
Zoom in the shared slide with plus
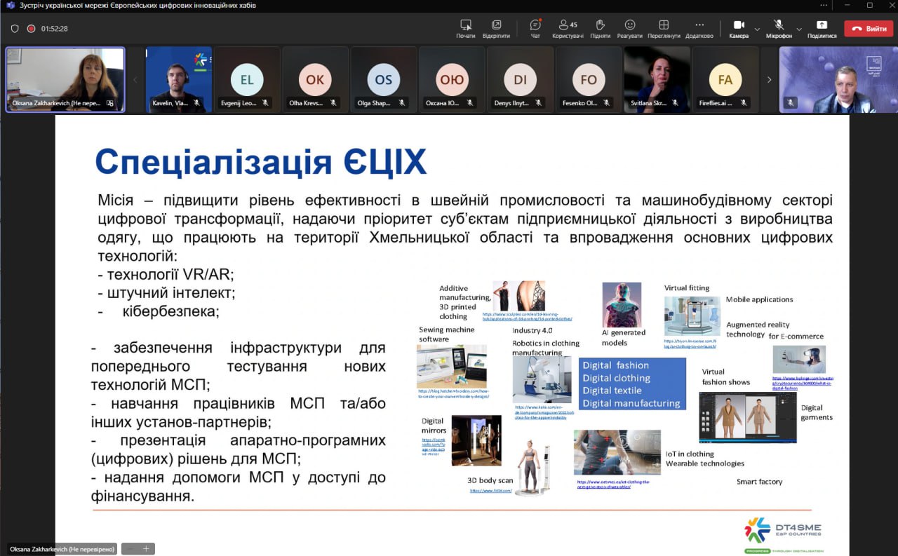(x=146, y=549)
